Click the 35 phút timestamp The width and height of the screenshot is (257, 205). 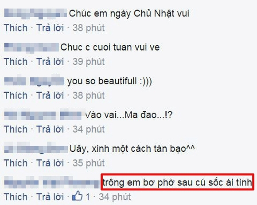coord(89,163)
